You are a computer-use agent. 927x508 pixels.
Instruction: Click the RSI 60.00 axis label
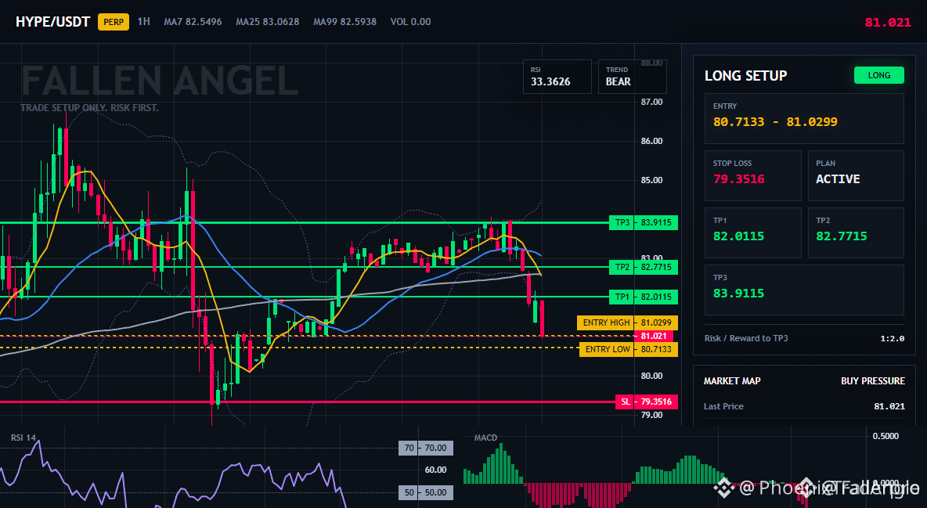coord(435,470)
